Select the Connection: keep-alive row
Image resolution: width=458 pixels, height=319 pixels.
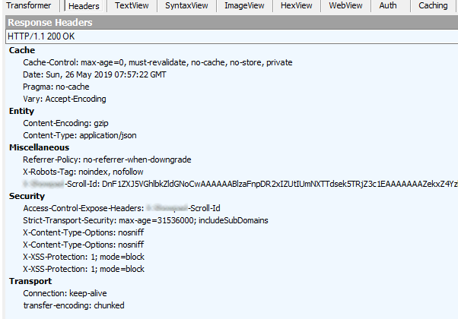click(65, 293)
